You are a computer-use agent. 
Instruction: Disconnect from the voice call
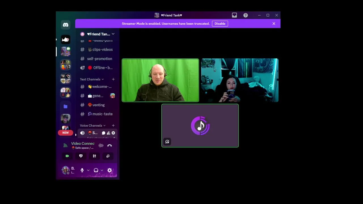(x=110, y=146)
